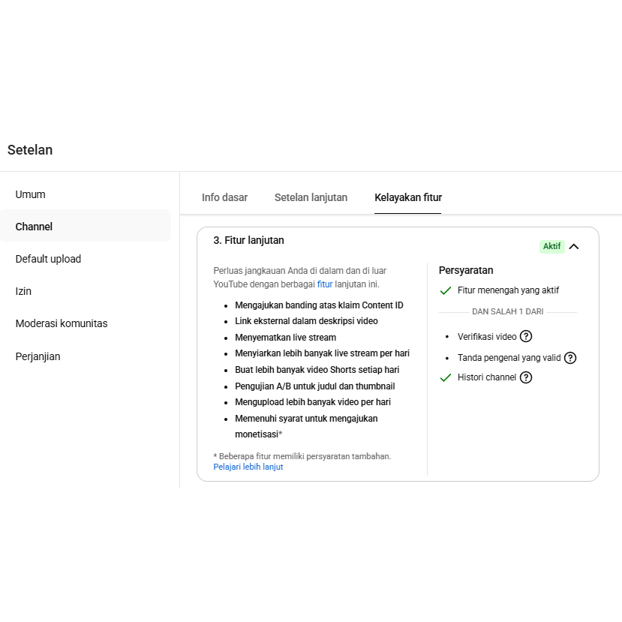Open the Setelan lanjutan tab
This screenshot has height=622, width=622.
pos(311,198)
